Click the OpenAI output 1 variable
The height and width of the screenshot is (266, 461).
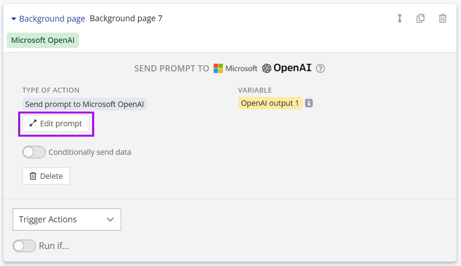(270, 103)
